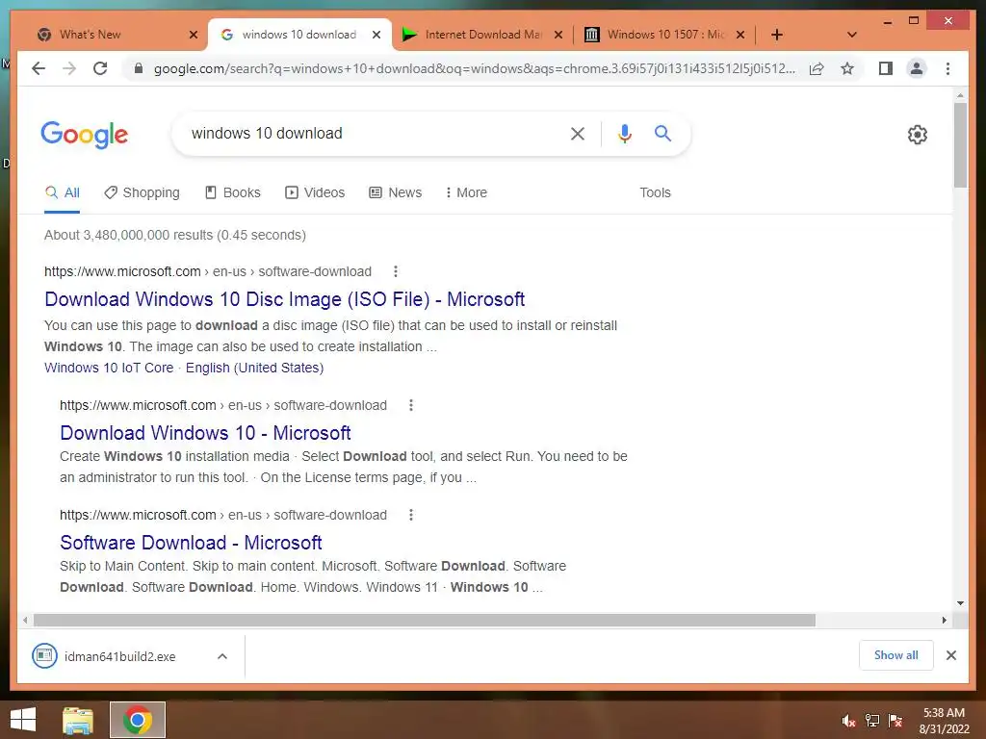
Task: Open the Chrome three-dot menu
Action: point(947,68)
